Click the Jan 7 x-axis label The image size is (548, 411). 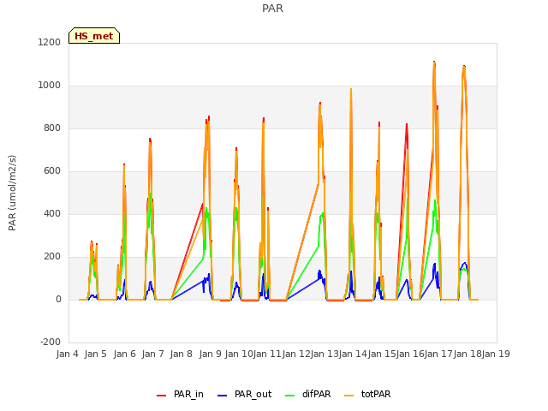click(x=153, y=354)
